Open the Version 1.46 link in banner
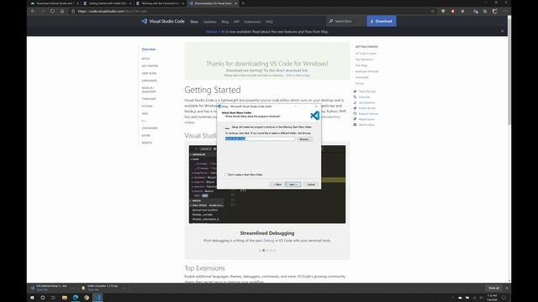 point(215,32)
